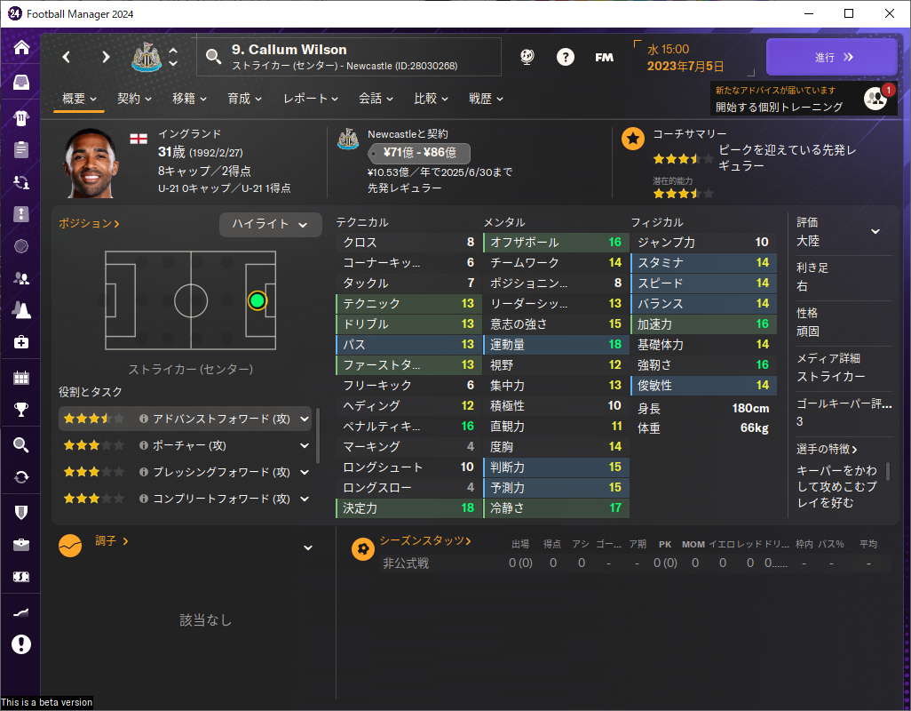Viewport: 911px width, 711px height.
Task: Open the FM logo menu
Action: pos(605,57)
